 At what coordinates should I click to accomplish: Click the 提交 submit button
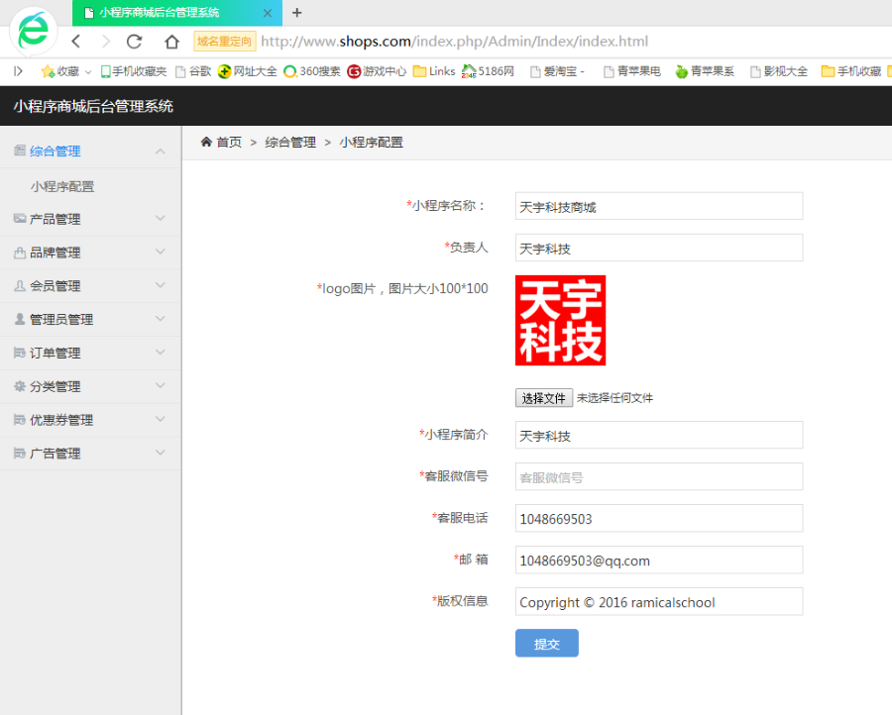point(546,644)
